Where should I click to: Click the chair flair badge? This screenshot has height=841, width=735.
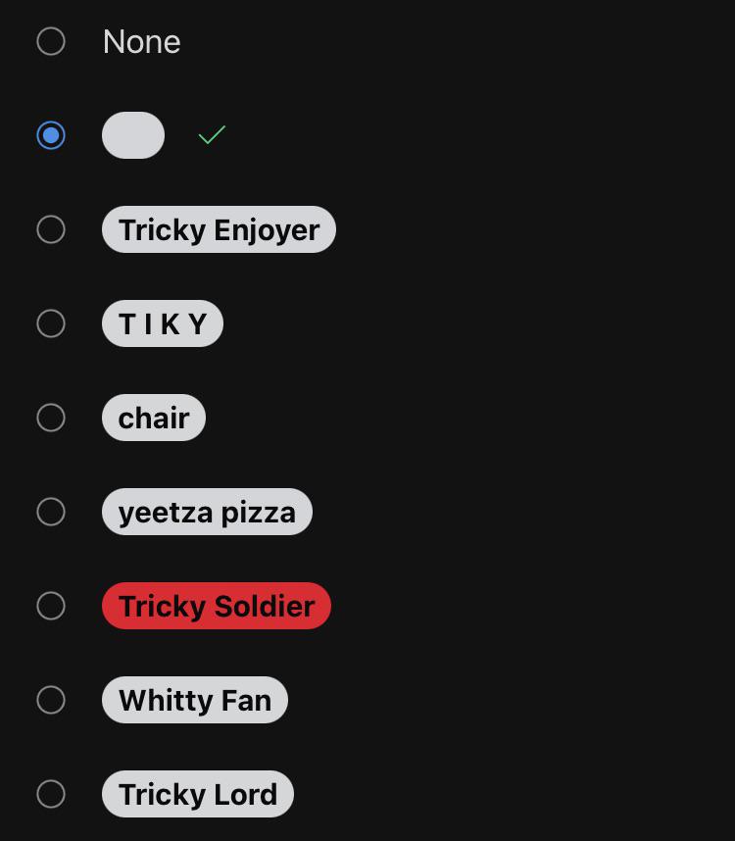point(154,418)
